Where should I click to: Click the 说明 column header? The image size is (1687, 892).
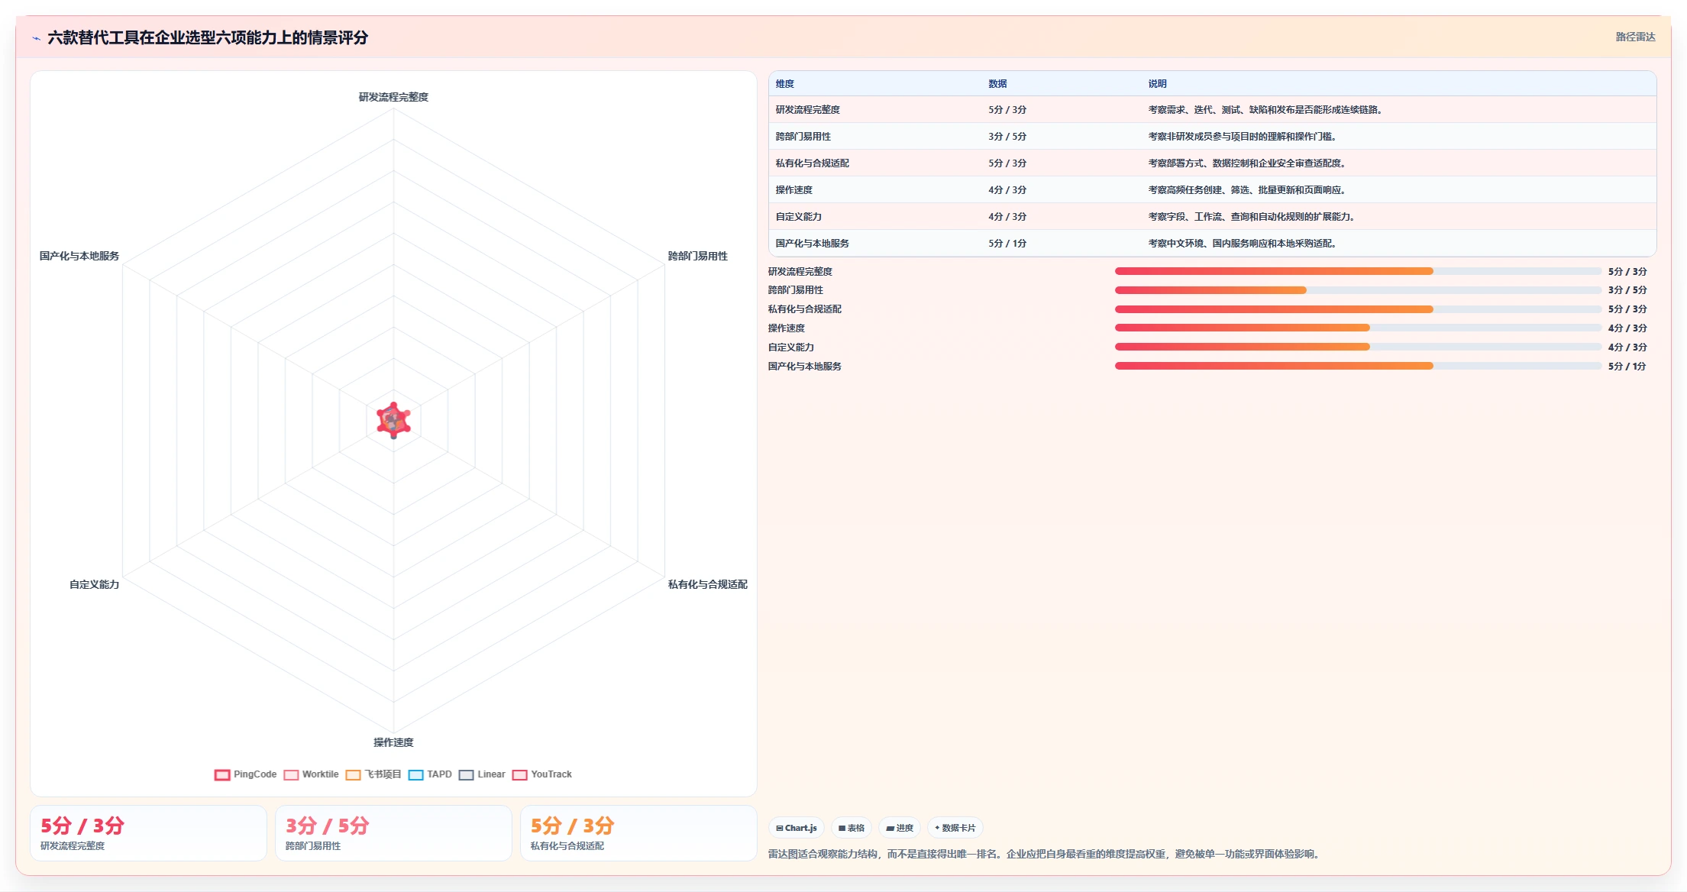coord(1158,84)
